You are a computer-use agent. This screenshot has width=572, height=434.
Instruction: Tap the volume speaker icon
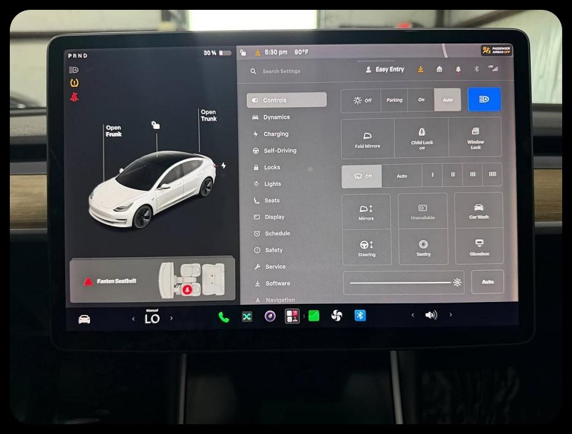(431, 315)
